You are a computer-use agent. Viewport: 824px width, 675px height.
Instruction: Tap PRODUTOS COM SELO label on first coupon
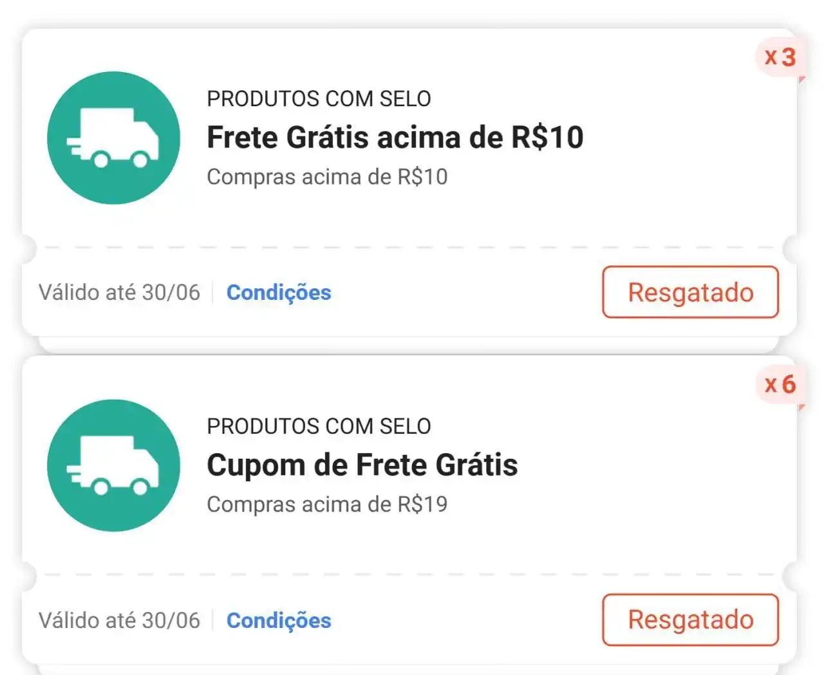tap(319, 99)
